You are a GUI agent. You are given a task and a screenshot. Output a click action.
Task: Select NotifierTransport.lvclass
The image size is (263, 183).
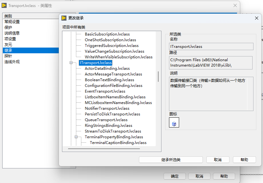click(107, 108)
